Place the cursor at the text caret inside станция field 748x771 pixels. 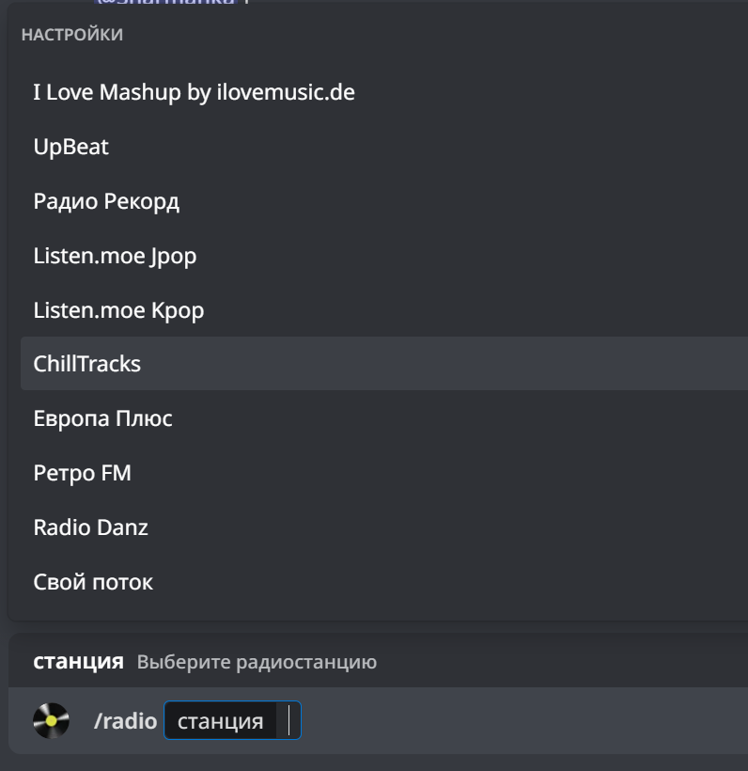coord(289,721)
